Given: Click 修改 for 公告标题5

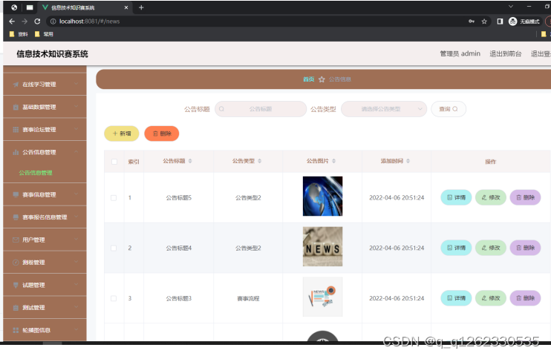Looking at the screenshot, I should point(491,197).
